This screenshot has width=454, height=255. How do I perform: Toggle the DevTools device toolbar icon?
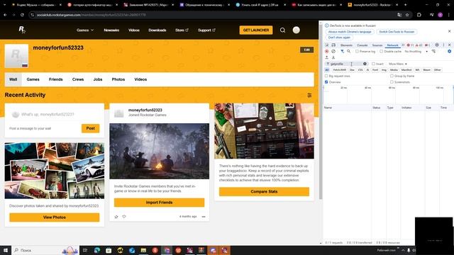333,45
